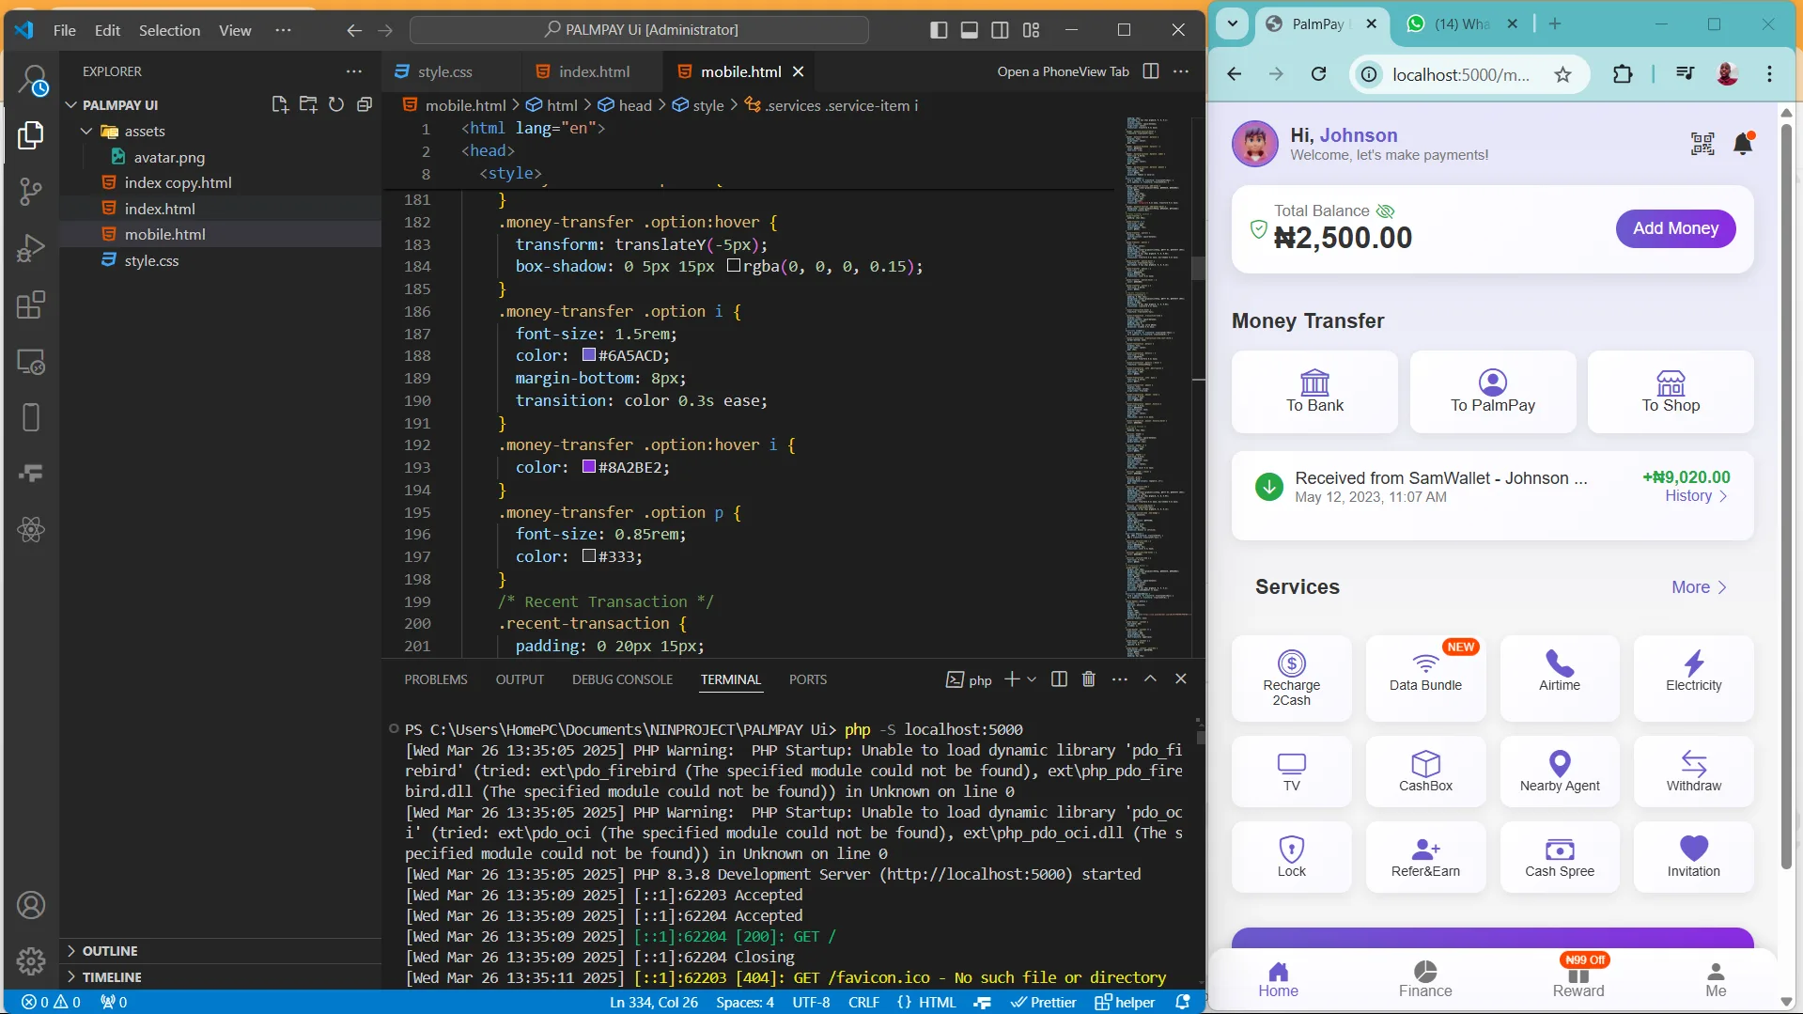Open the Accounts icon in activity bar
This screenshot has height=1014, width=1803.
coord(31,905)
